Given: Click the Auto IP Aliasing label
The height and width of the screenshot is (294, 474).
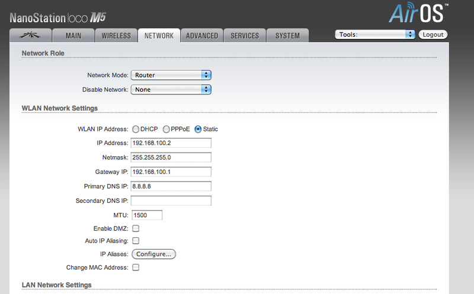Looking at the screenshot, I should (x=107, y=241).
